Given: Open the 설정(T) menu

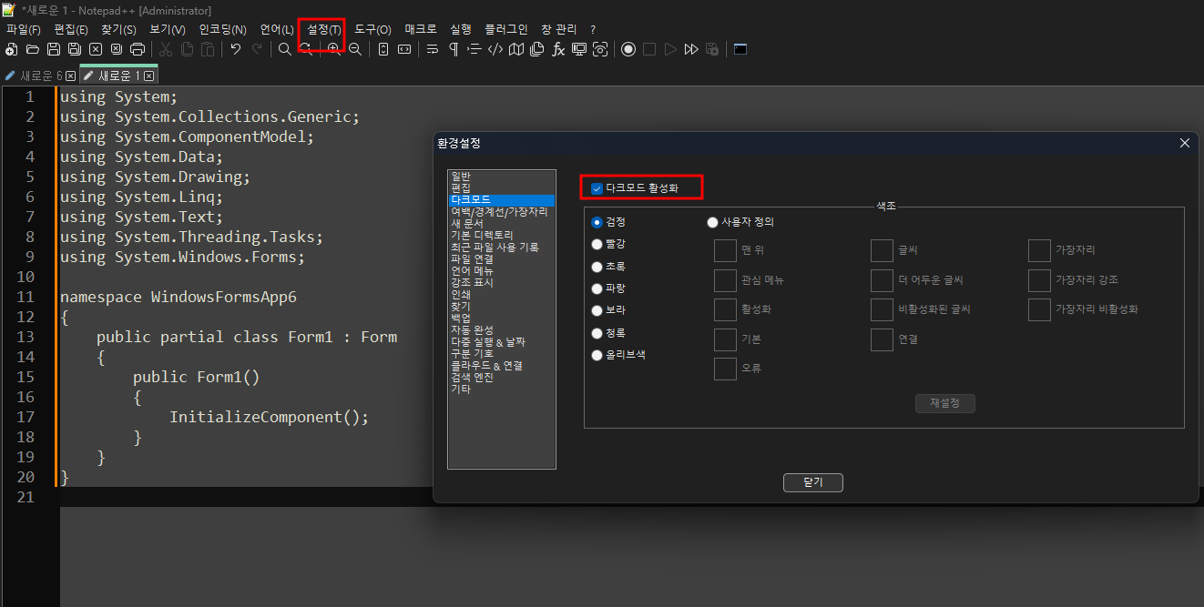Looking at the screenshot, I should [x=324, y=29].
